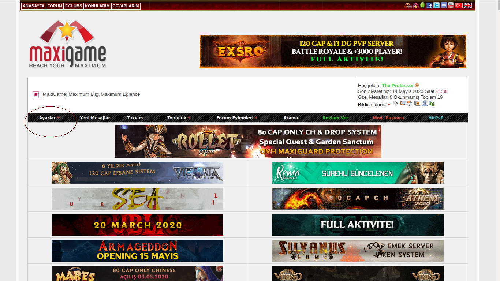
Task: Open the speech bubbles messages icon
Action: 403,103
